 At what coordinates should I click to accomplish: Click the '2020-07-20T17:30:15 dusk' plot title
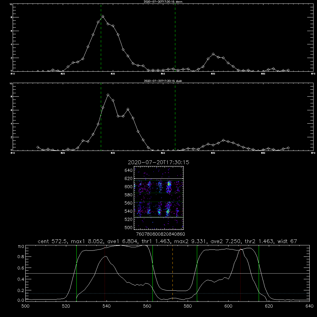tap(163, 81)
